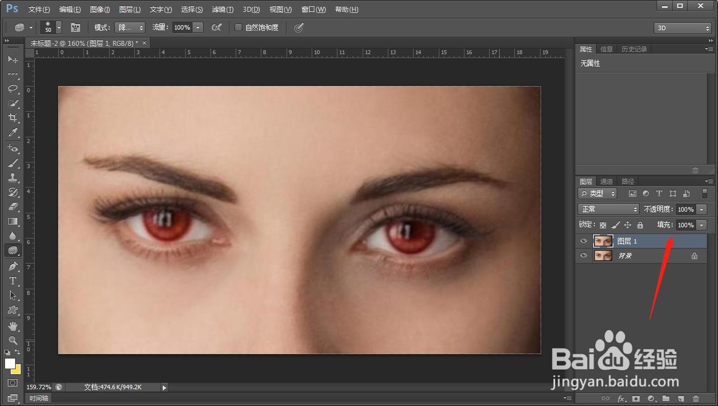Select the Zoom tool
The image size is (718, 406).
pos(12,341)
